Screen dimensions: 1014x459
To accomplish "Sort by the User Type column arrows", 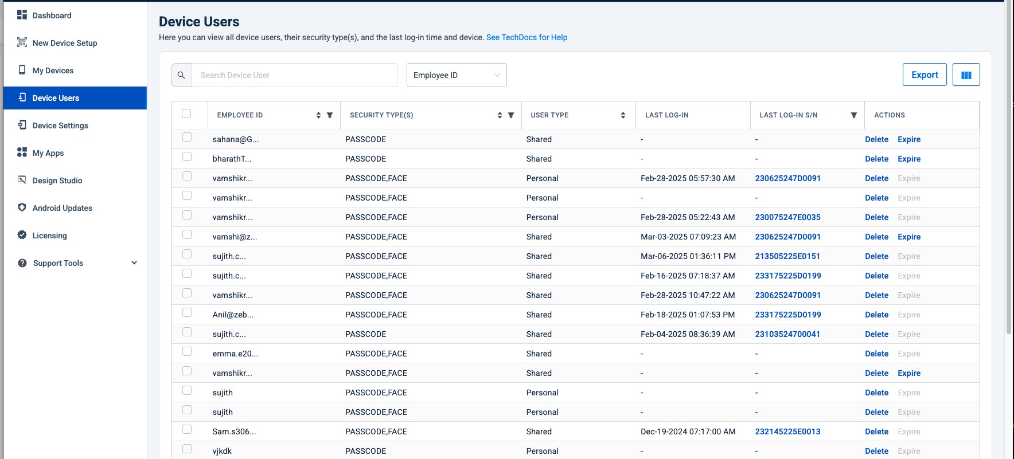I will (623, 115).
